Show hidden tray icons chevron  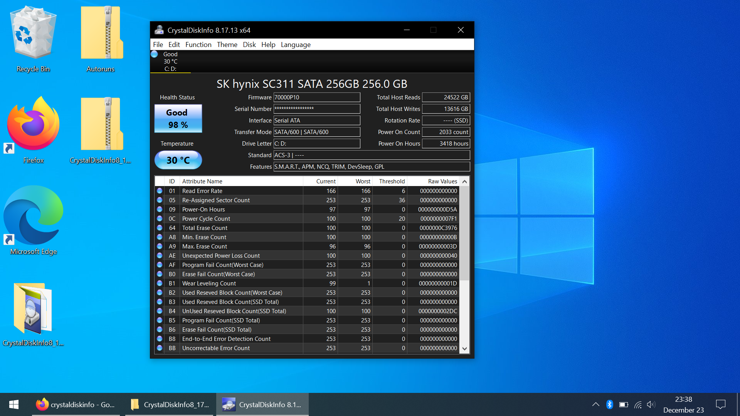(x=595, y=404)
